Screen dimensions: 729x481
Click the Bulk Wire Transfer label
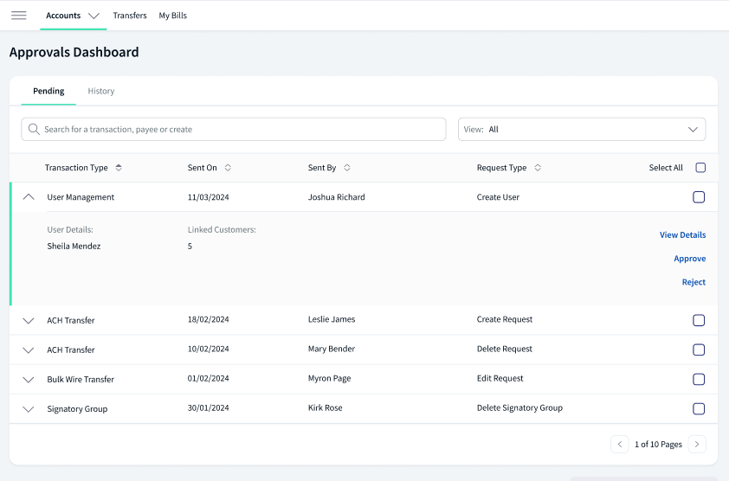point(81,379)
